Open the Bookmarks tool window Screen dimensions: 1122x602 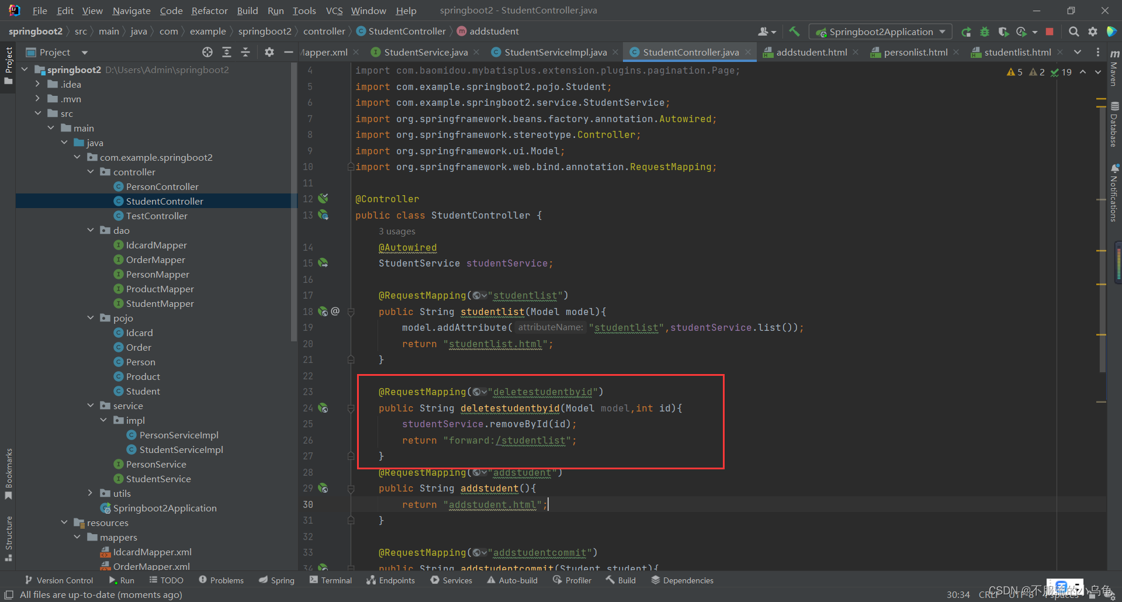point(8,473)
